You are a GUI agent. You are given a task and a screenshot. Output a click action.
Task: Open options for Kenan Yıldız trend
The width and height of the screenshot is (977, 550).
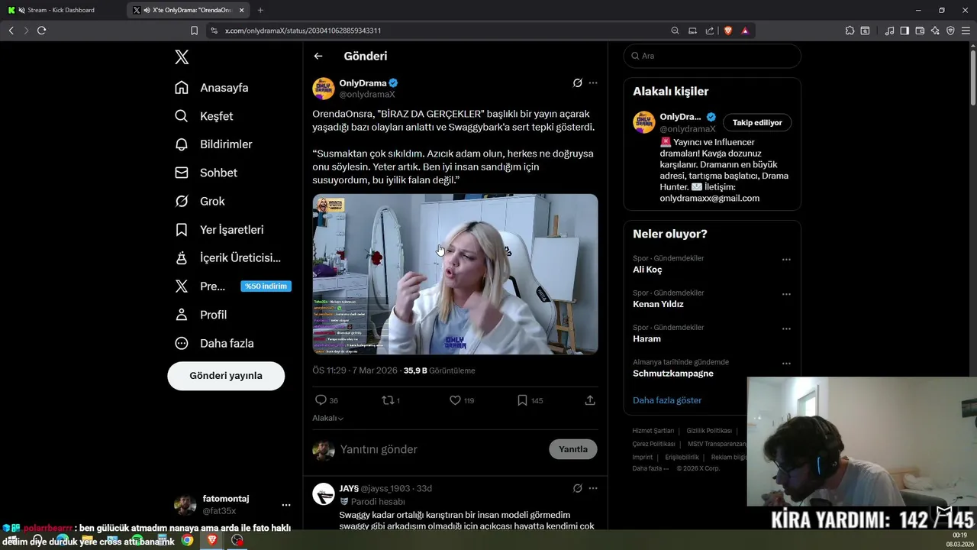pyautogui.click(x=786, y=294)
